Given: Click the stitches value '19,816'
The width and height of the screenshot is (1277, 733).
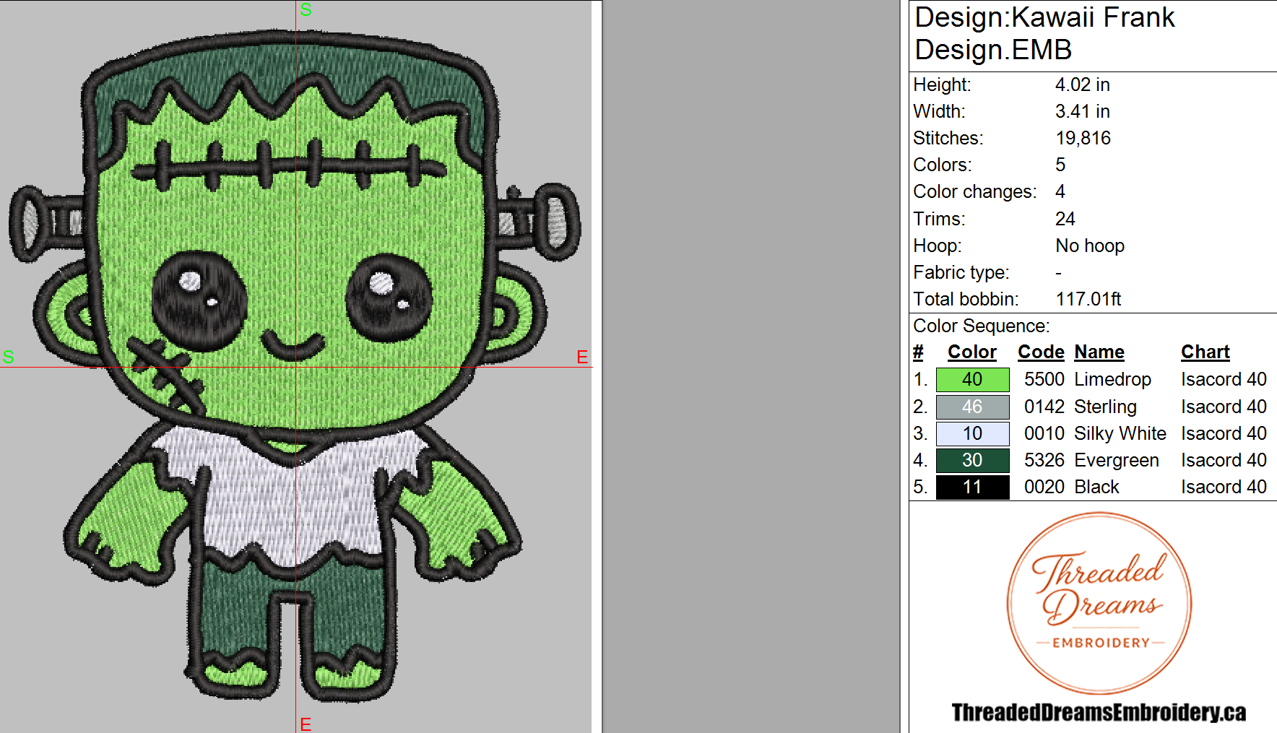Looking at the screenshot, I should tap(1083, 139).
